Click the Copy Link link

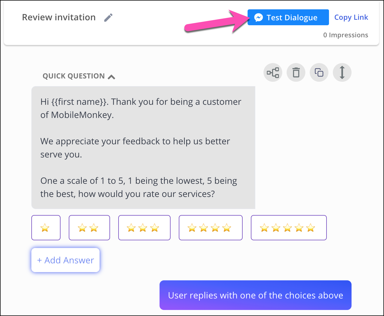(351, 17)
